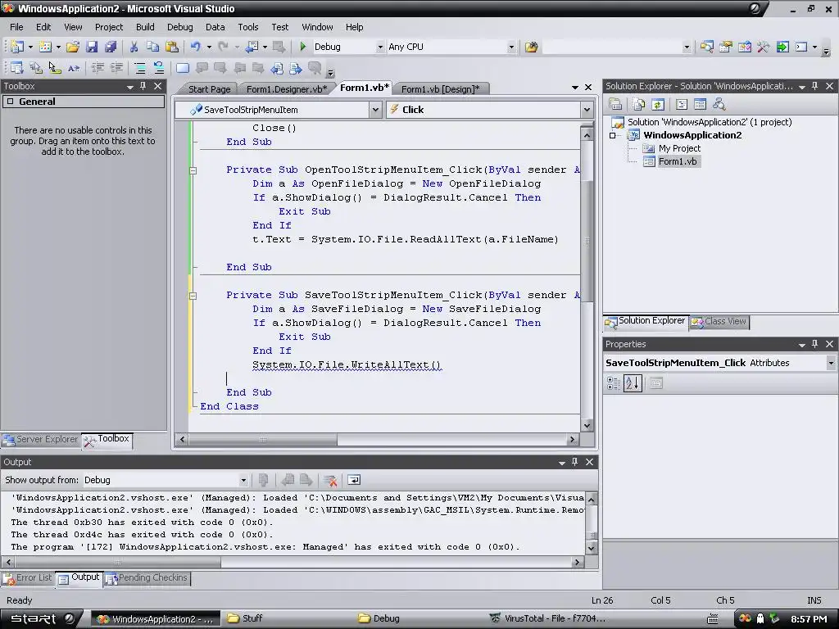Open Solution Explorer from the main toolbar

[x=707, y=47]
